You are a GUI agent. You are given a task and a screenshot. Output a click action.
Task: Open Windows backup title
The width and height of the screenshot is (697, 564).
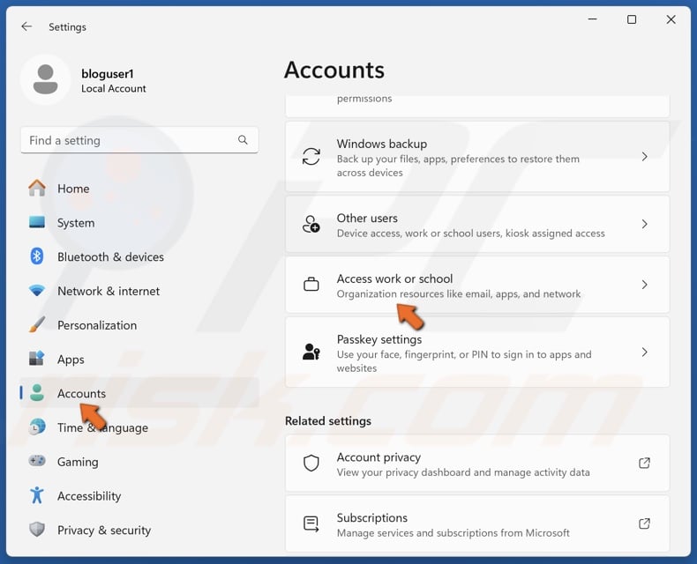382,144
